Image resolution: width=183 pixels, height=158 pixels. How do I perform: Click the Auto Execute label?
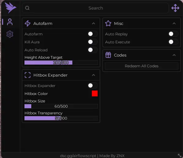point(117,42)
